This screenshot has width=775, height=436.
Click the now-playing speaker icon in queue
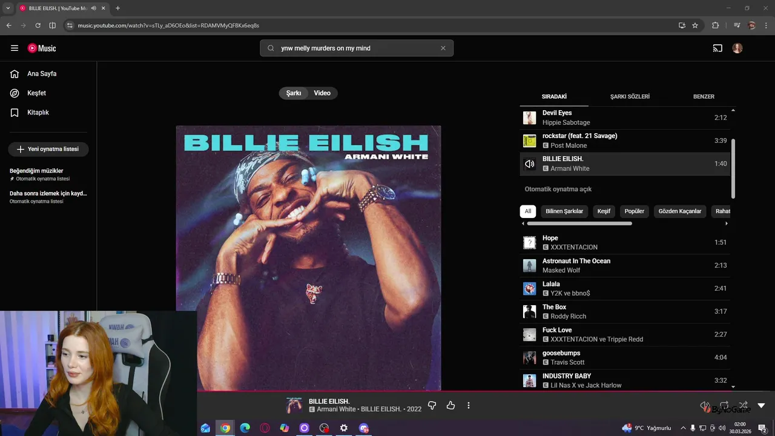coord(530,164)
